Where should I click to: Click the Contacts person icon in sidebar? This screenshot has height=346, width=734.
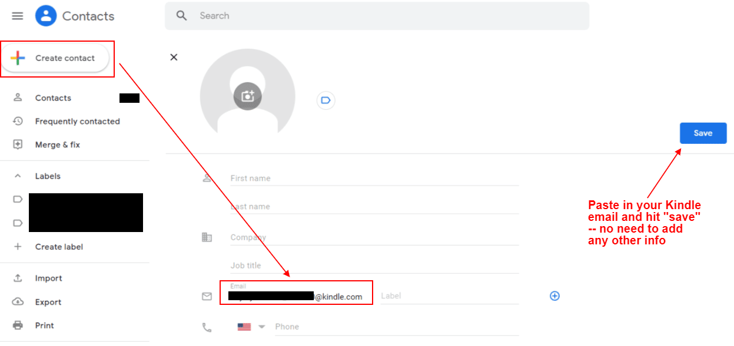coord(18,98)
